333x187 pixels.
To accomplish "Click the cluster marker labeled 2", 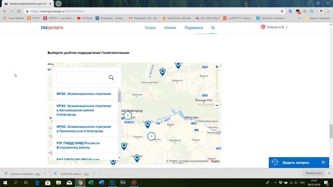I will tap(151, 136).
